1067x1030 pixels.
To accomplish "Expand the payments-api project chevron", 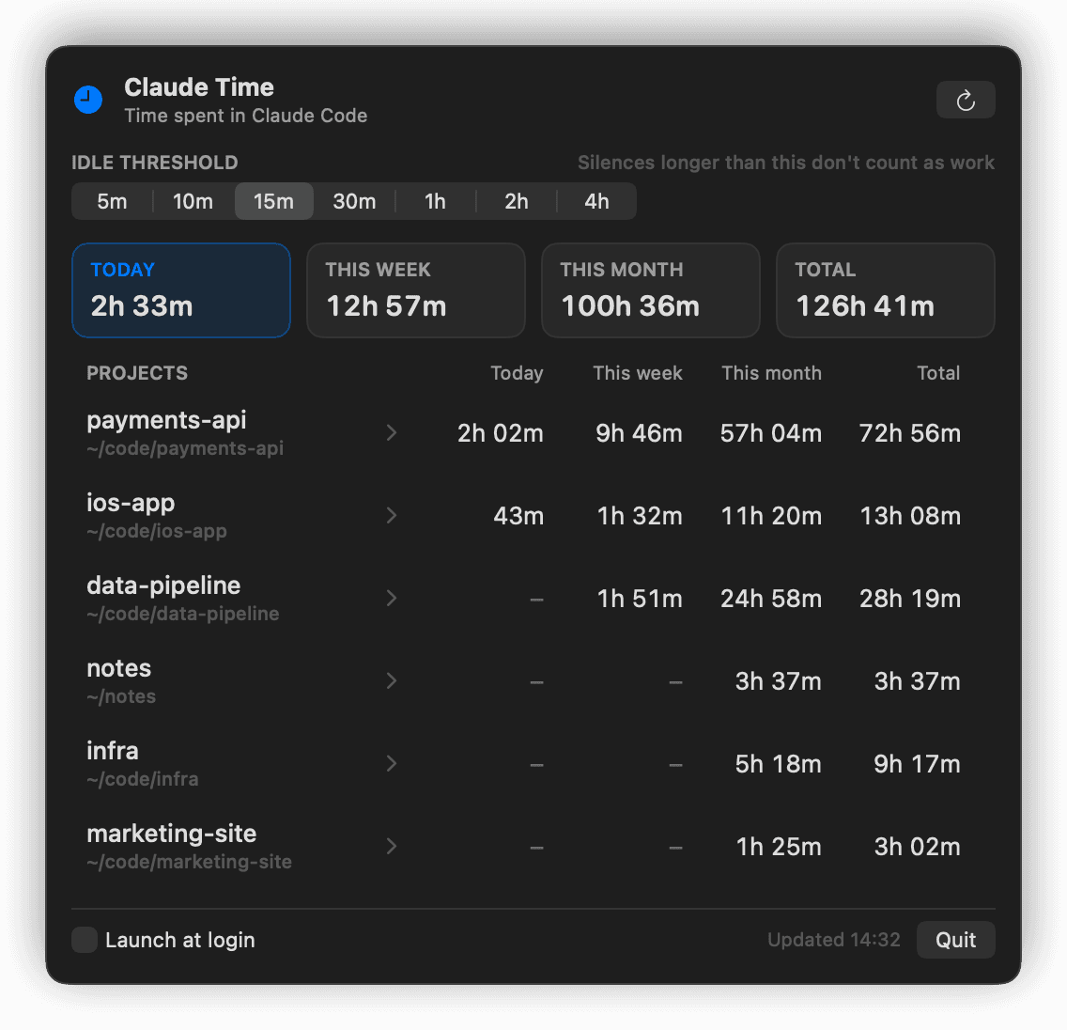I will pyautogui.click(x=392, y=433).
